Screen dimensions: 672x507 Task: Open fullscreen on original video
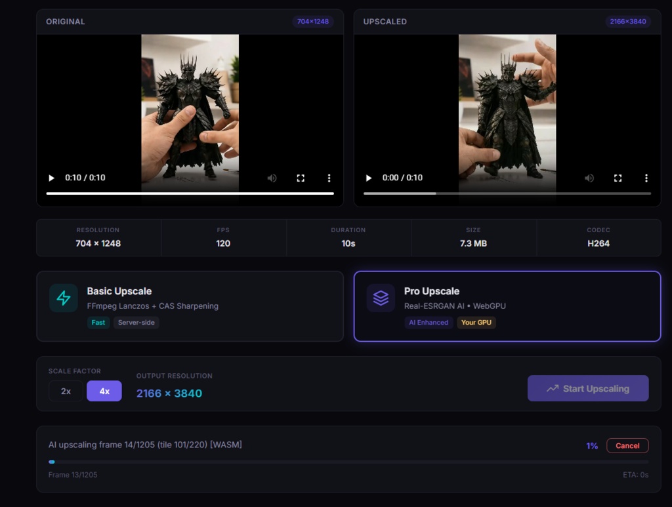click(x=301, y=178)
